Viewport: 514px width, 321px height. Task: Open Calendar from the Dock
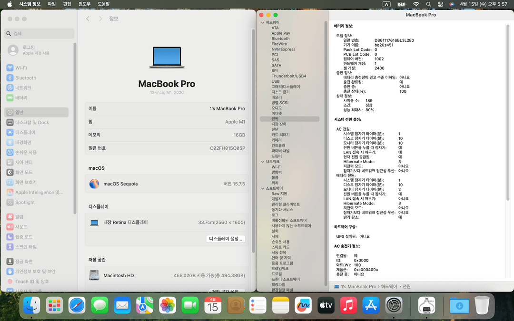coord(213,305)
